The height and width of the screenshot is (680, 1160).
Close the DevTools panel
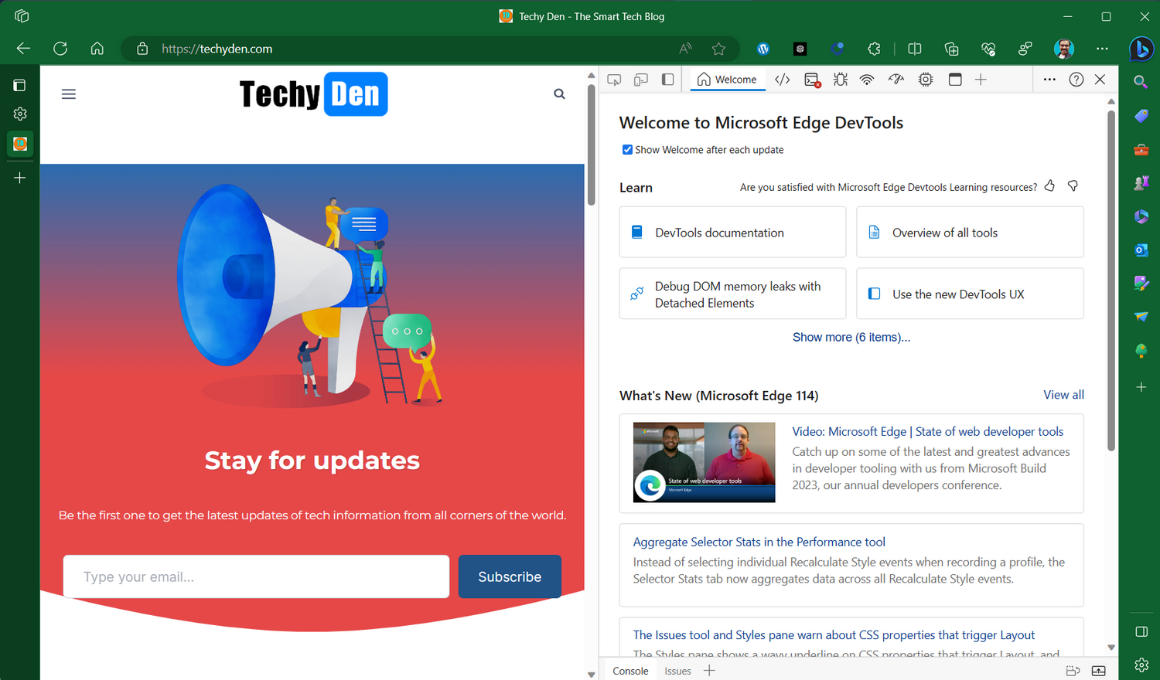[1100, 80]
